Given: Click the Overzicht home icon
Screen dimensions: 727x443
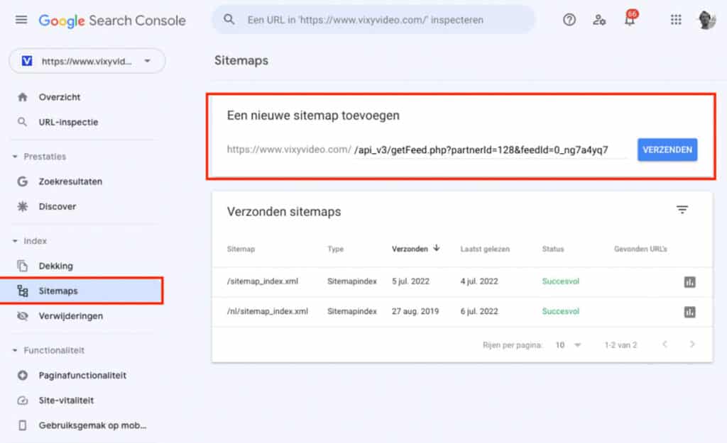Looking at the screenshot, I should [x=22, y=97].
